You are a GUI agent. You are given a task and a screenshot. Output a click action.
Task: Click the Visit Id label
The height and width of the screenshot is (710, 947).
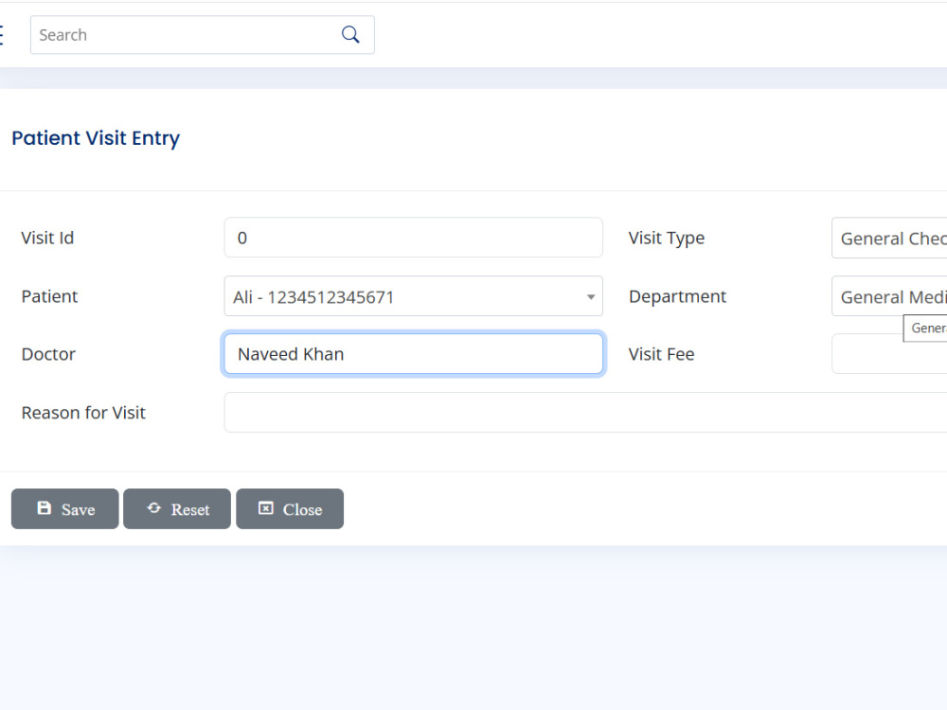tap(47, 238)
